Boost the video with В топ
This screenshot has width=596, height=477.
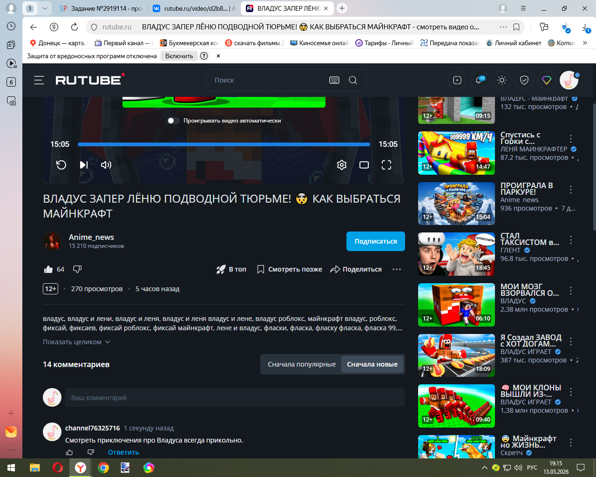231,269
